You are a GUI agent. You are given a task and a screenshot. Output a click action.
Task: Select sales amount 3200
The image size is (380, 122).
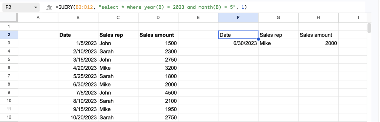click(x=158, y=68)
